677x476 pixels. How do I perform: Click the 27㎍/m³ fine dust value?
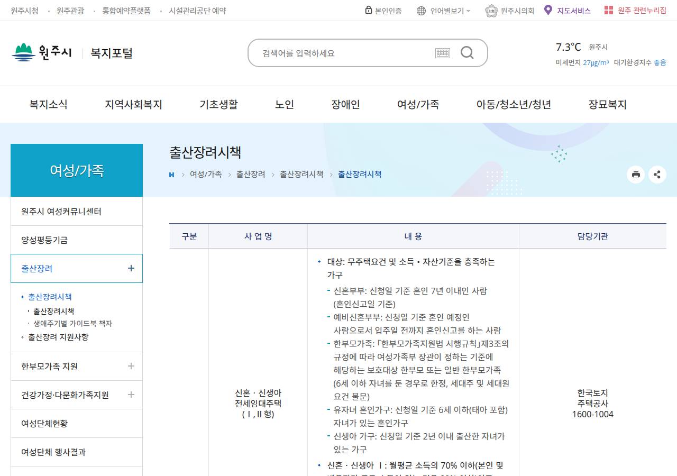596,62
